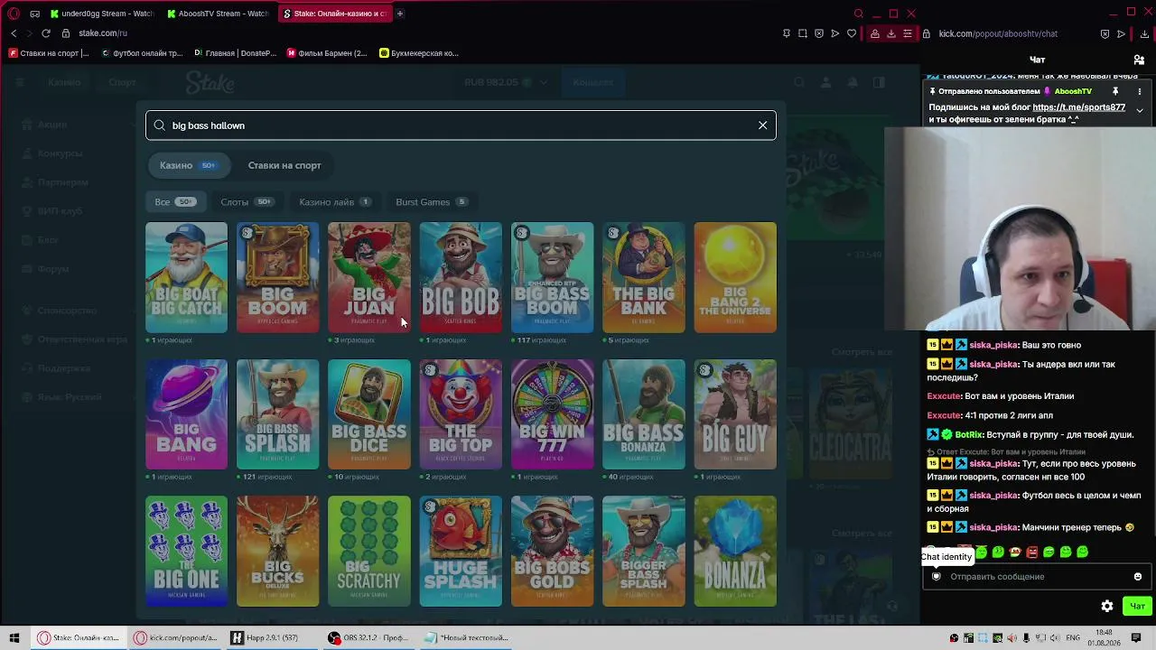Open the Фильм Бармен bookmark

coord(327,53)
